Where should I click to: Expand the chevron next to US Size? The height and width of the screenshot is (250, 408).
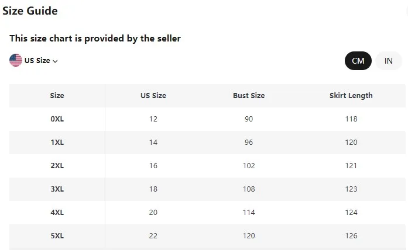[x=56, y=61]
